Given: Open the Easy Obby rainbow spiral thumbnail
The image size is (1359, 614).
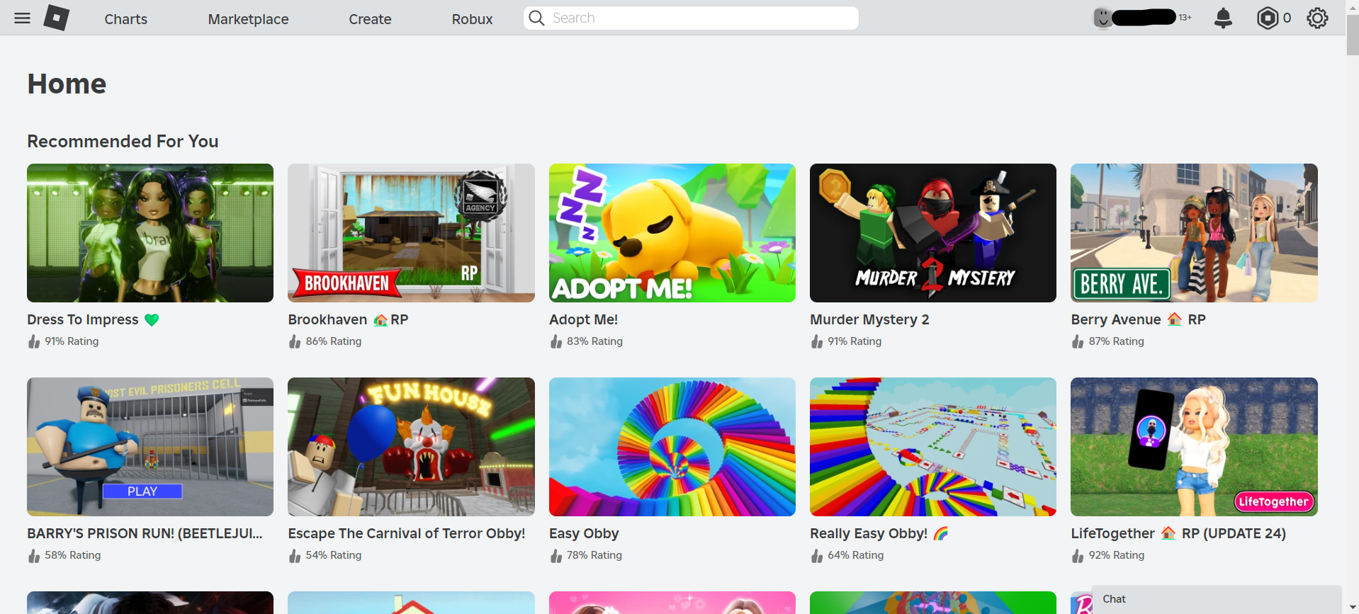Looking at the screenshot, I should 672,447.
